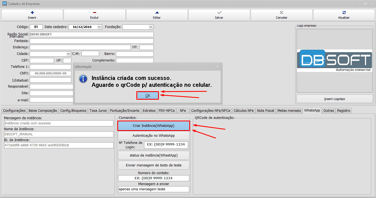The height and width of the screenshot is (198, 376).
Task: Click Autenticação no WhatsApp button
Action: 153,135
